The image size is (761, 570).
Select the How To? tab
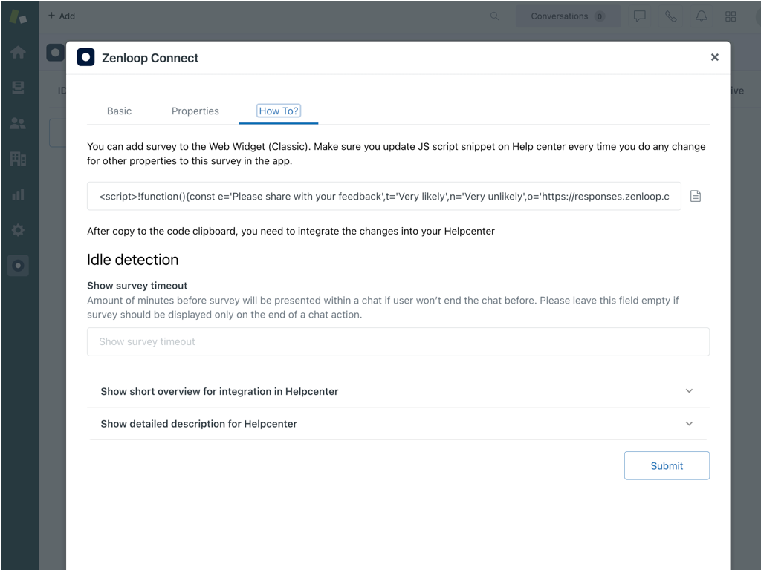click(279, 111)
